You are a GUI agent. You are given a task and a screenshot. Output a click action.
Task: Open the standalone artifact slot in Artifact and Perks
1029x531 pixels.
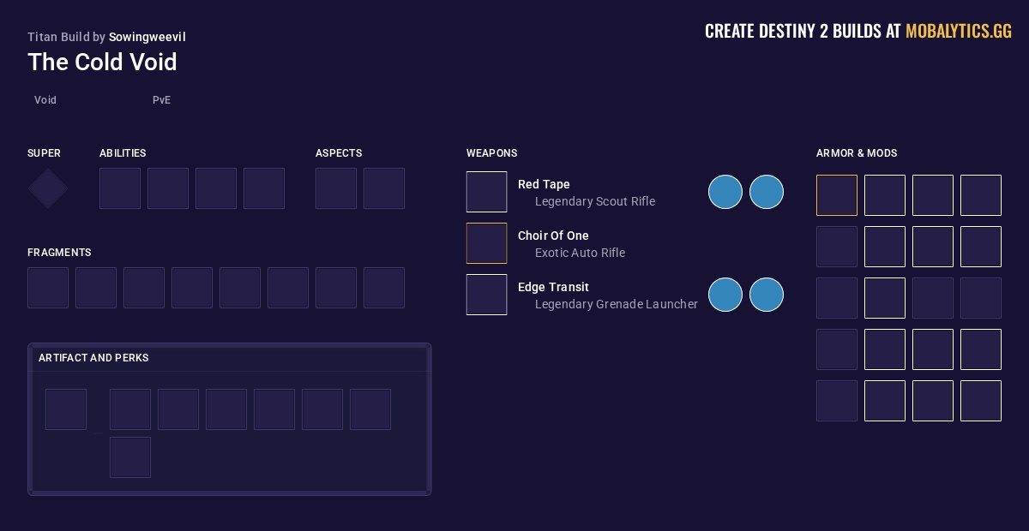tap(66, 409)
